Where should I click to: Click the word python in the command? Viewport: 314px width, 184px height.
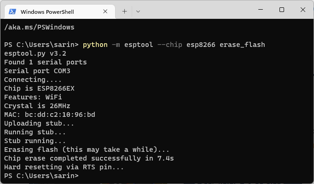coord(95,45)
